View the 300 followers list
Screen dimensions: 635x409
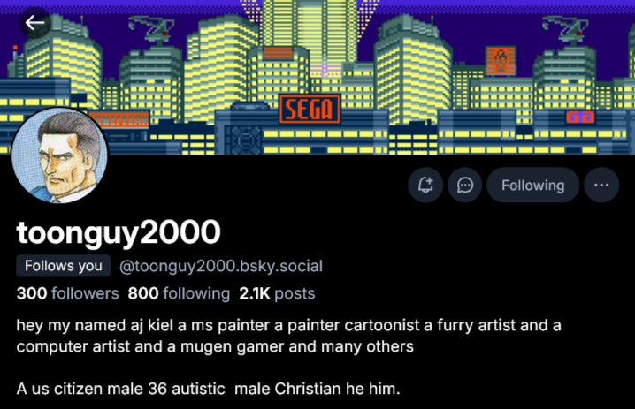coord(67,293)
